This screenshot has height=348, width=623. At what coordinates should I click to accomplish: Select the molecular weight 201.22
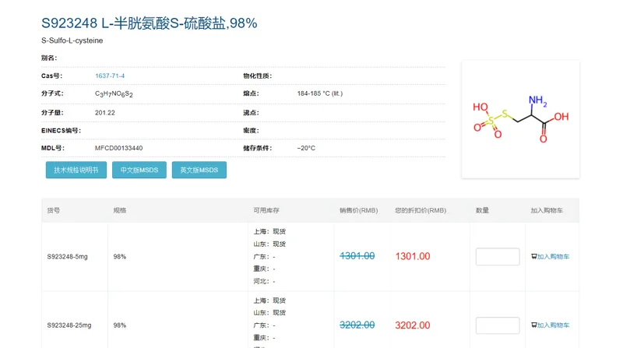[x=105, y=113]
